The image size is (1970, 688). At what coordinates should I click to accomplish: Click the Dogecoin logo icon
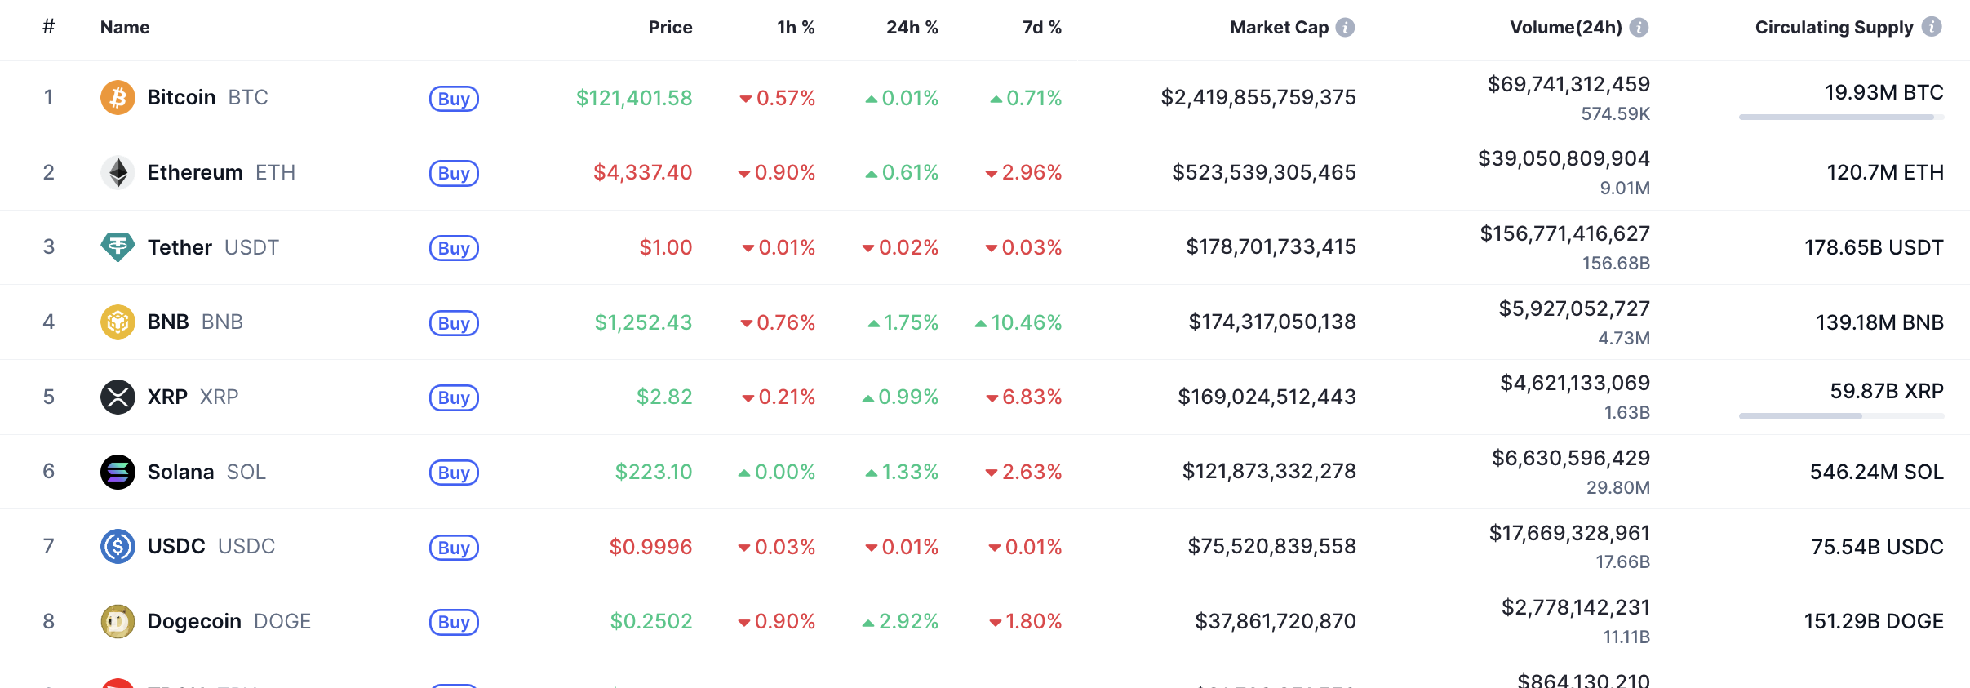118,622
